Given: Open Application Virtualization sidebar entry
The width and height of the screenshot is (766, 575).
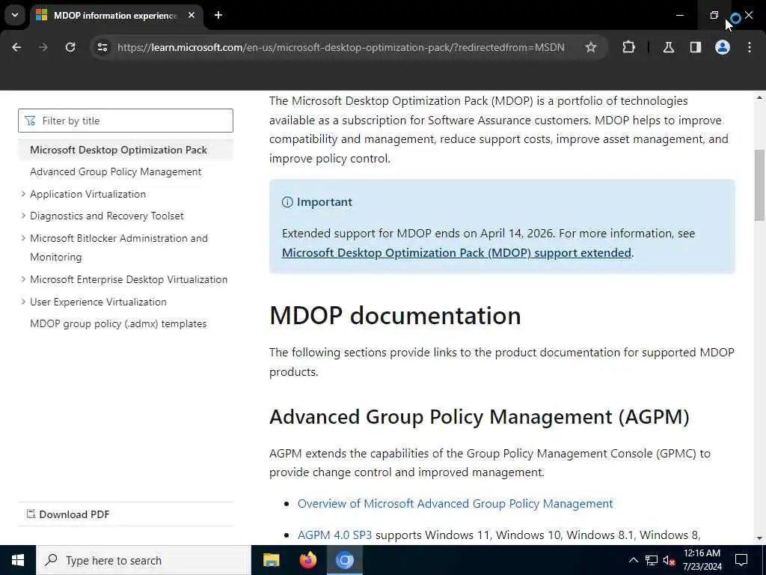Looking at the screenshot, I should (88, 194).
